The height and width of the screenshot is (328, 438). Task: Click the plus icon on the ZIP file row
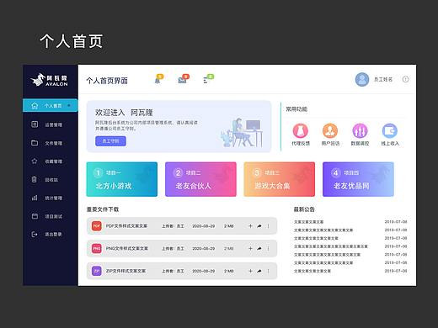(x=250, y=271)
